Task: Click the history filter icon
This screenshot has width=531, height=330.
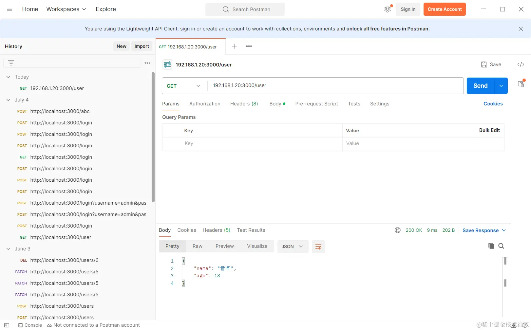Action: pos(11,63)
